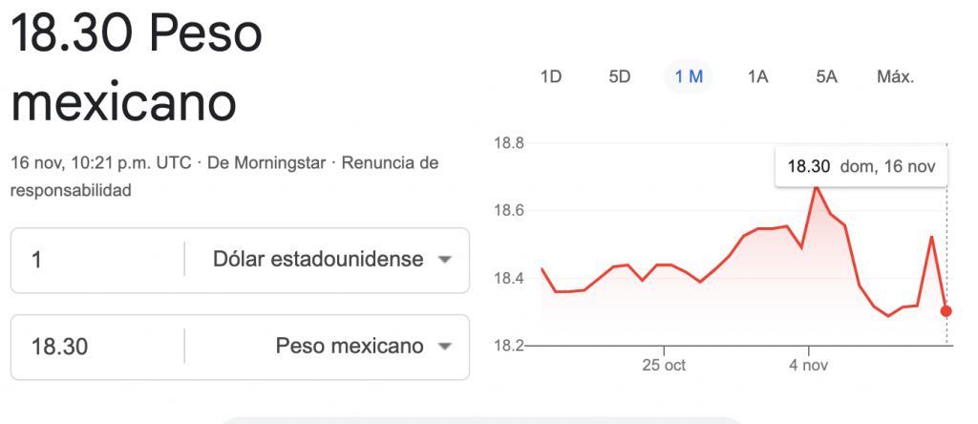978x424 pixels.
Task: Click the 25 oct axis label
Action: (x=663, y=365)
